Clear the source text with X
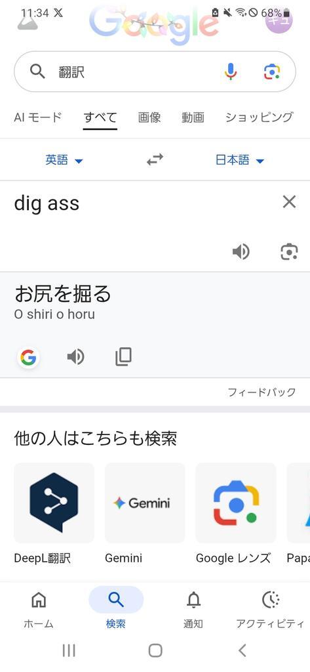The height and width of the screenshot is (672, 310). click(x=290, y=201)
